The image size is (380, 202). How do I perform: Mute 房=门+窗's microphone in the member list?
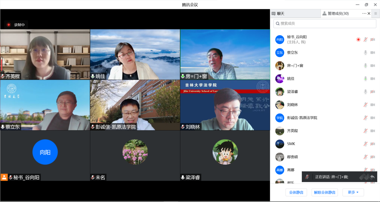365,66
